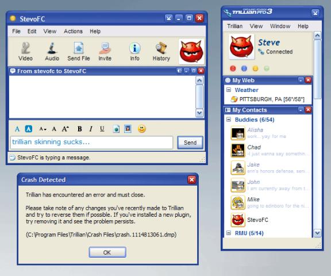Screen dimensions: 331x276
Task: Click the message input text field
Action: click(x=91, y=143)
